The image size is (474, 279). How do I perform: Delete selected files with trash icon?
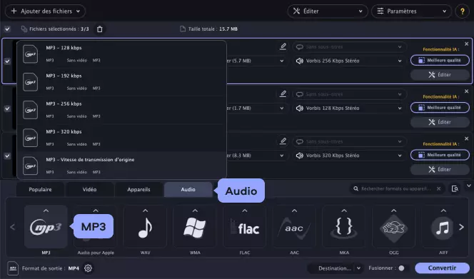coord(100,29)
